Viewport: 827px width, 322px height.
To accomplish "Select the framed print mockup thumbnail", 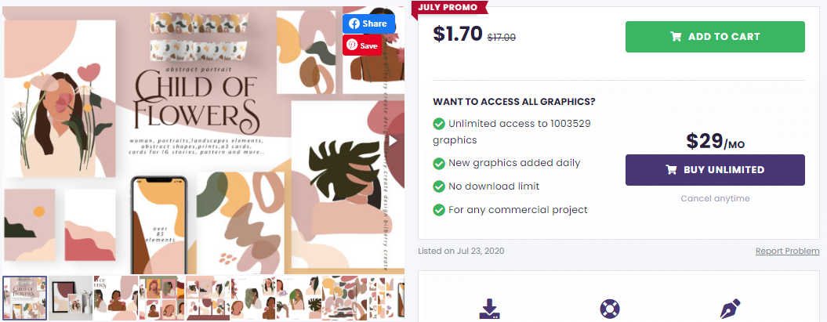I will coord(71,298).
